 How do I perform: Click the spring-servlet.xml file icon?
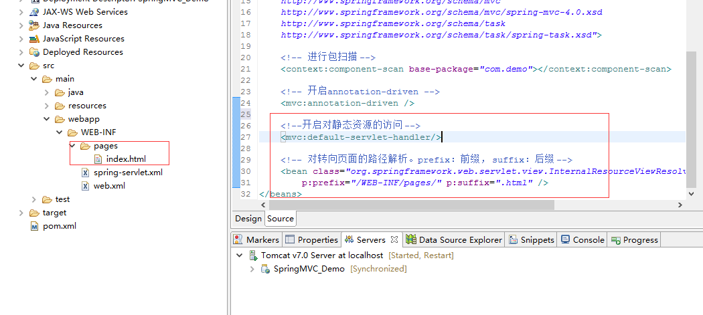[85, 173]
